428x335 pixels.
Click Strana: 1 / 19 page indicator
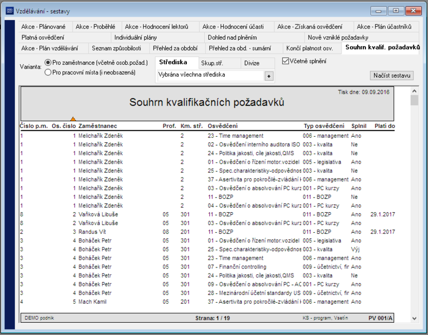213,318
